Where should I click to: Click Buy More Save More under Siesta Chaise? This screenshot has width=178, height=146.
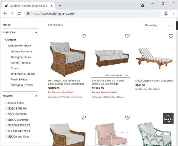148,89
